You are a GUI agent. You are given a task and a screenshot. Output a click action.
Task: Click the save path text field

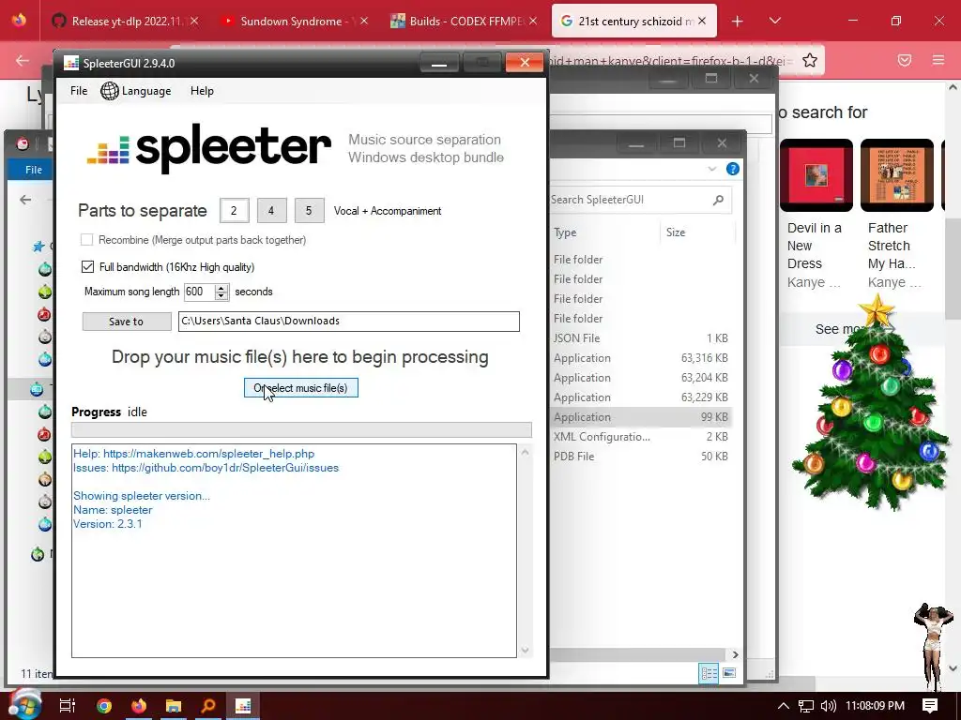(x=349, y=322)
